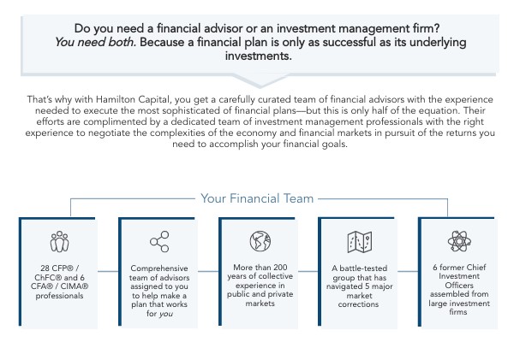Click the Hamilton Capital paragraph text
Viewport: 514px width, 342px height.
point(260,121)
